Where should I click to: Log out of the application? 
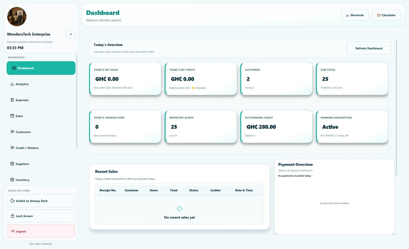click(41, 231)
